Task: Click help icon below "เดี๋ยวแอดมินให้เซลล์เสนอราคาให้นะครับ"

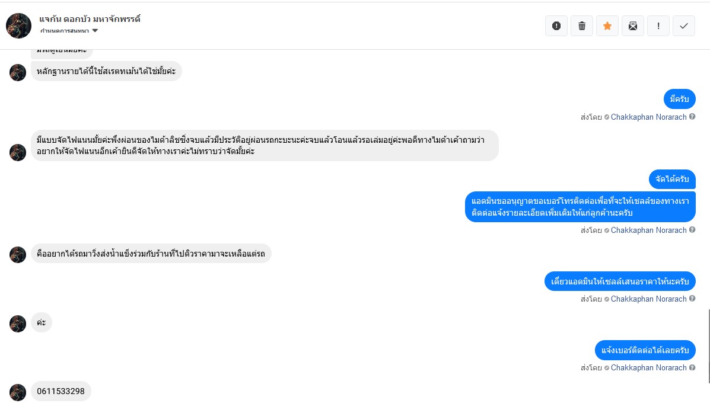Action: tap(692, 299)
